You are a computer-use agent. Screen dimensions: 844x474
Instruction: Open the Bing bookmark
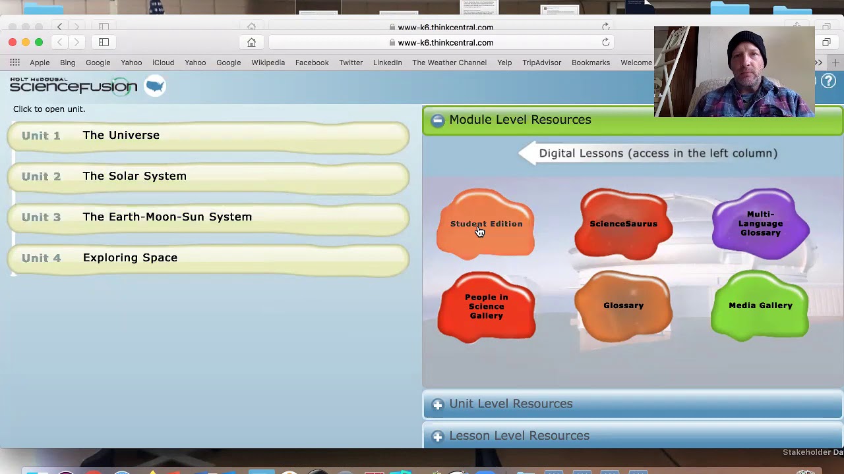coord(67,63)
